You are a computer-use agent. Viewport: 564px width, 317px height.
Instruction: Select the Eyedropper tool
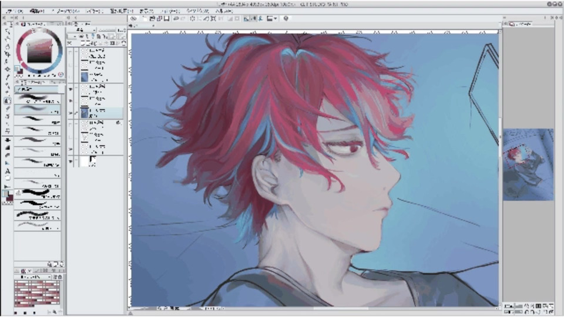coord(7,77)
